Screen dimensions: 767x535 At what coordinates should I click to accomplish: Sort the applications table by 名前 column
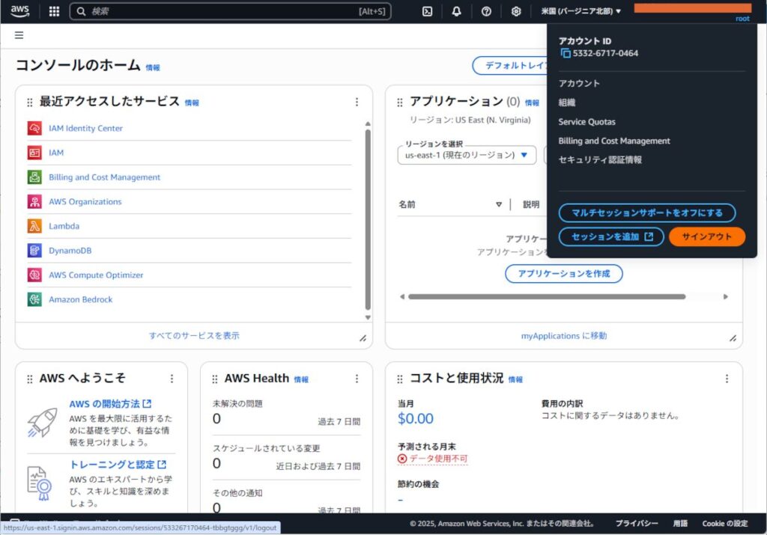[x=498, y=204]
